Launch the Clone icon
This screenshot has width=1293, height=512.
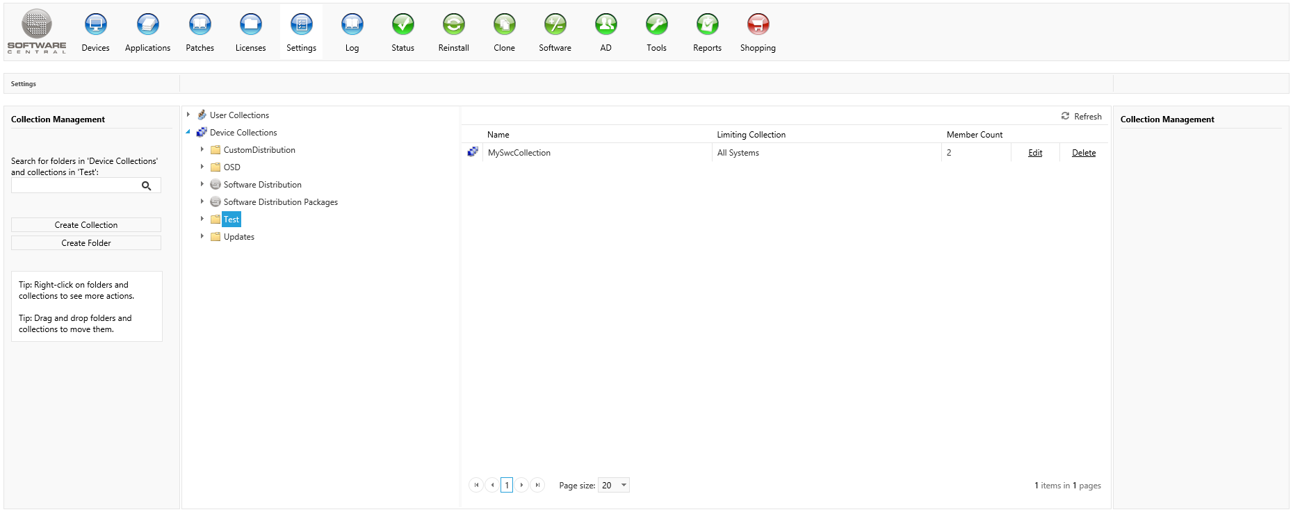point(504,25)
